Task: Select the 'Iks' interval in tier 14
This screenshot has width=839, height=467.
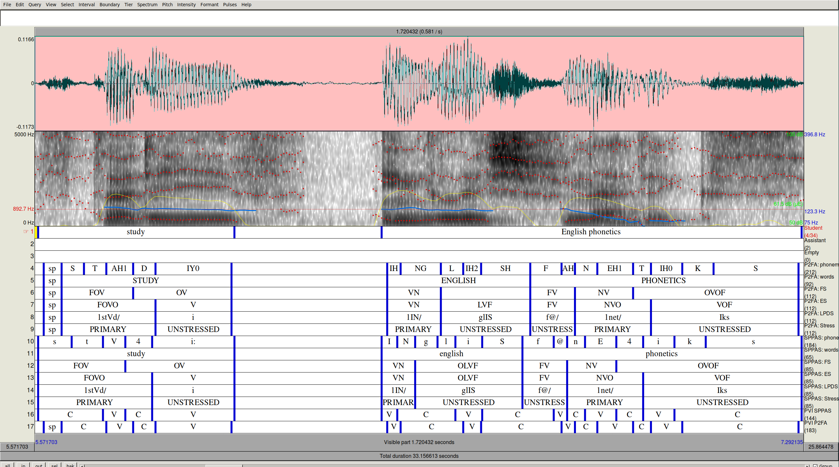Action: pyautogui.click(x=722, y=390)
